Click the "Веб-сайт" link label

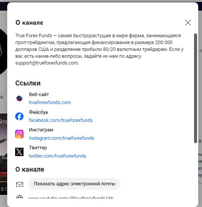point(39,95)
